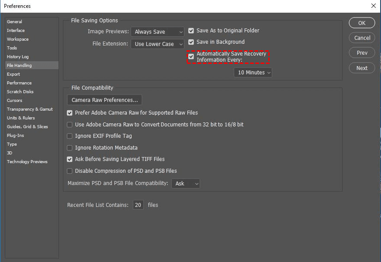381x262 pixels.
Task: Close the Preferences dialog window
Action: (373, 6)
